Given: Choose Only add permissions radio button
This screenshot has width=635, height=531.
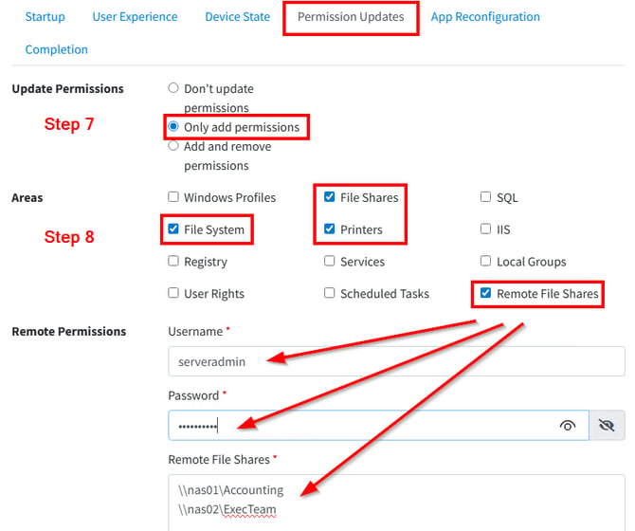Looking at the screenshot, I should (173, 126).
